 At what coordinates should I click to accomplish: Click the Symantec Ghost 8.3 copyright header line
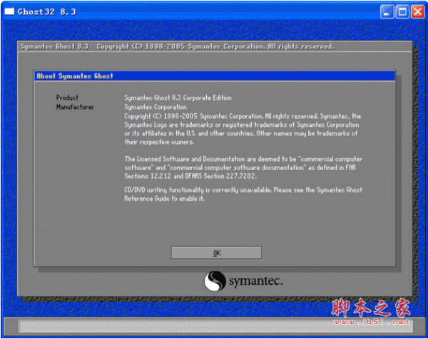click(177, 46)
